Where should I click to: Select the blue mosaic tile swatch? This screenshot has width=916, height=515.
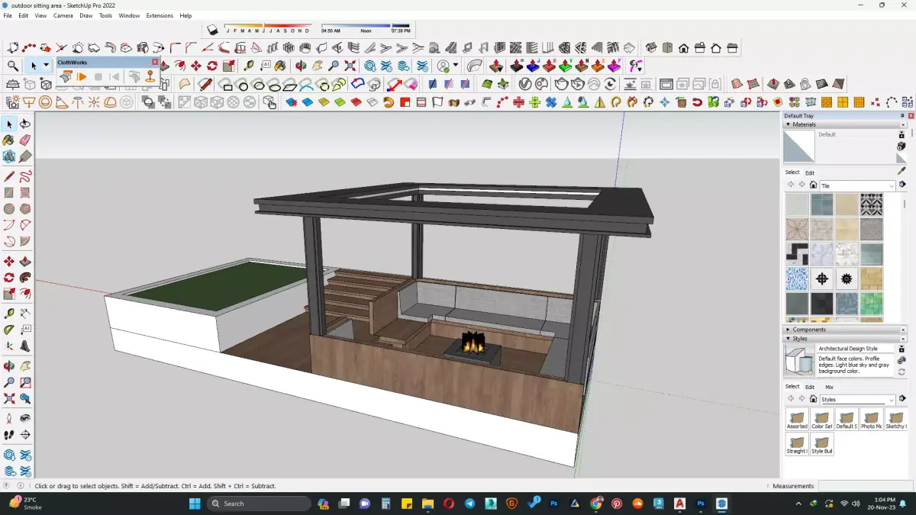pyautogui.click(x=797, y=278)
